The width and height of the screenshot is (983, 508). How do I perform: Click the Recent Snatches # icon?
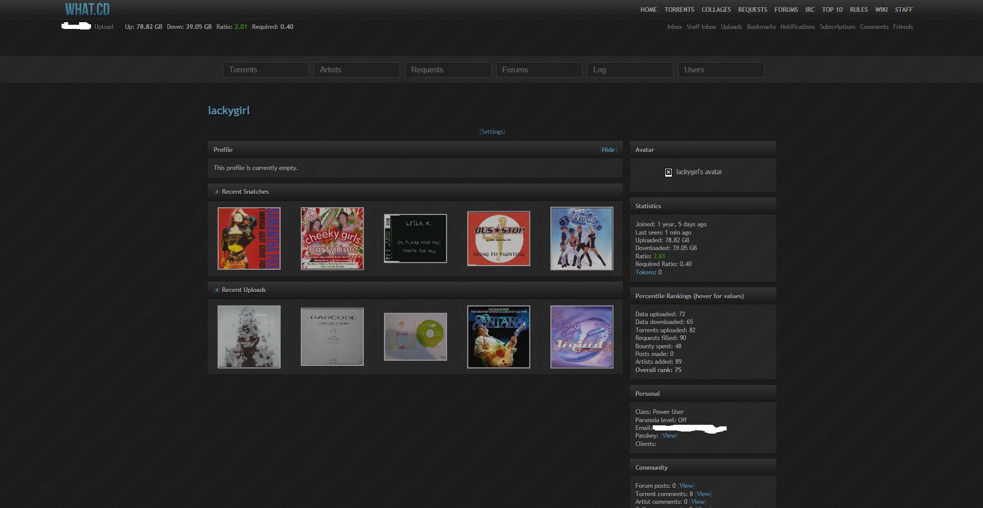(x=217, y=192)
